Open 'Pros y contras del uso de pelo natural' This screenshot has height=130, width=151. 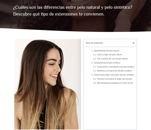tap(112, 59)
